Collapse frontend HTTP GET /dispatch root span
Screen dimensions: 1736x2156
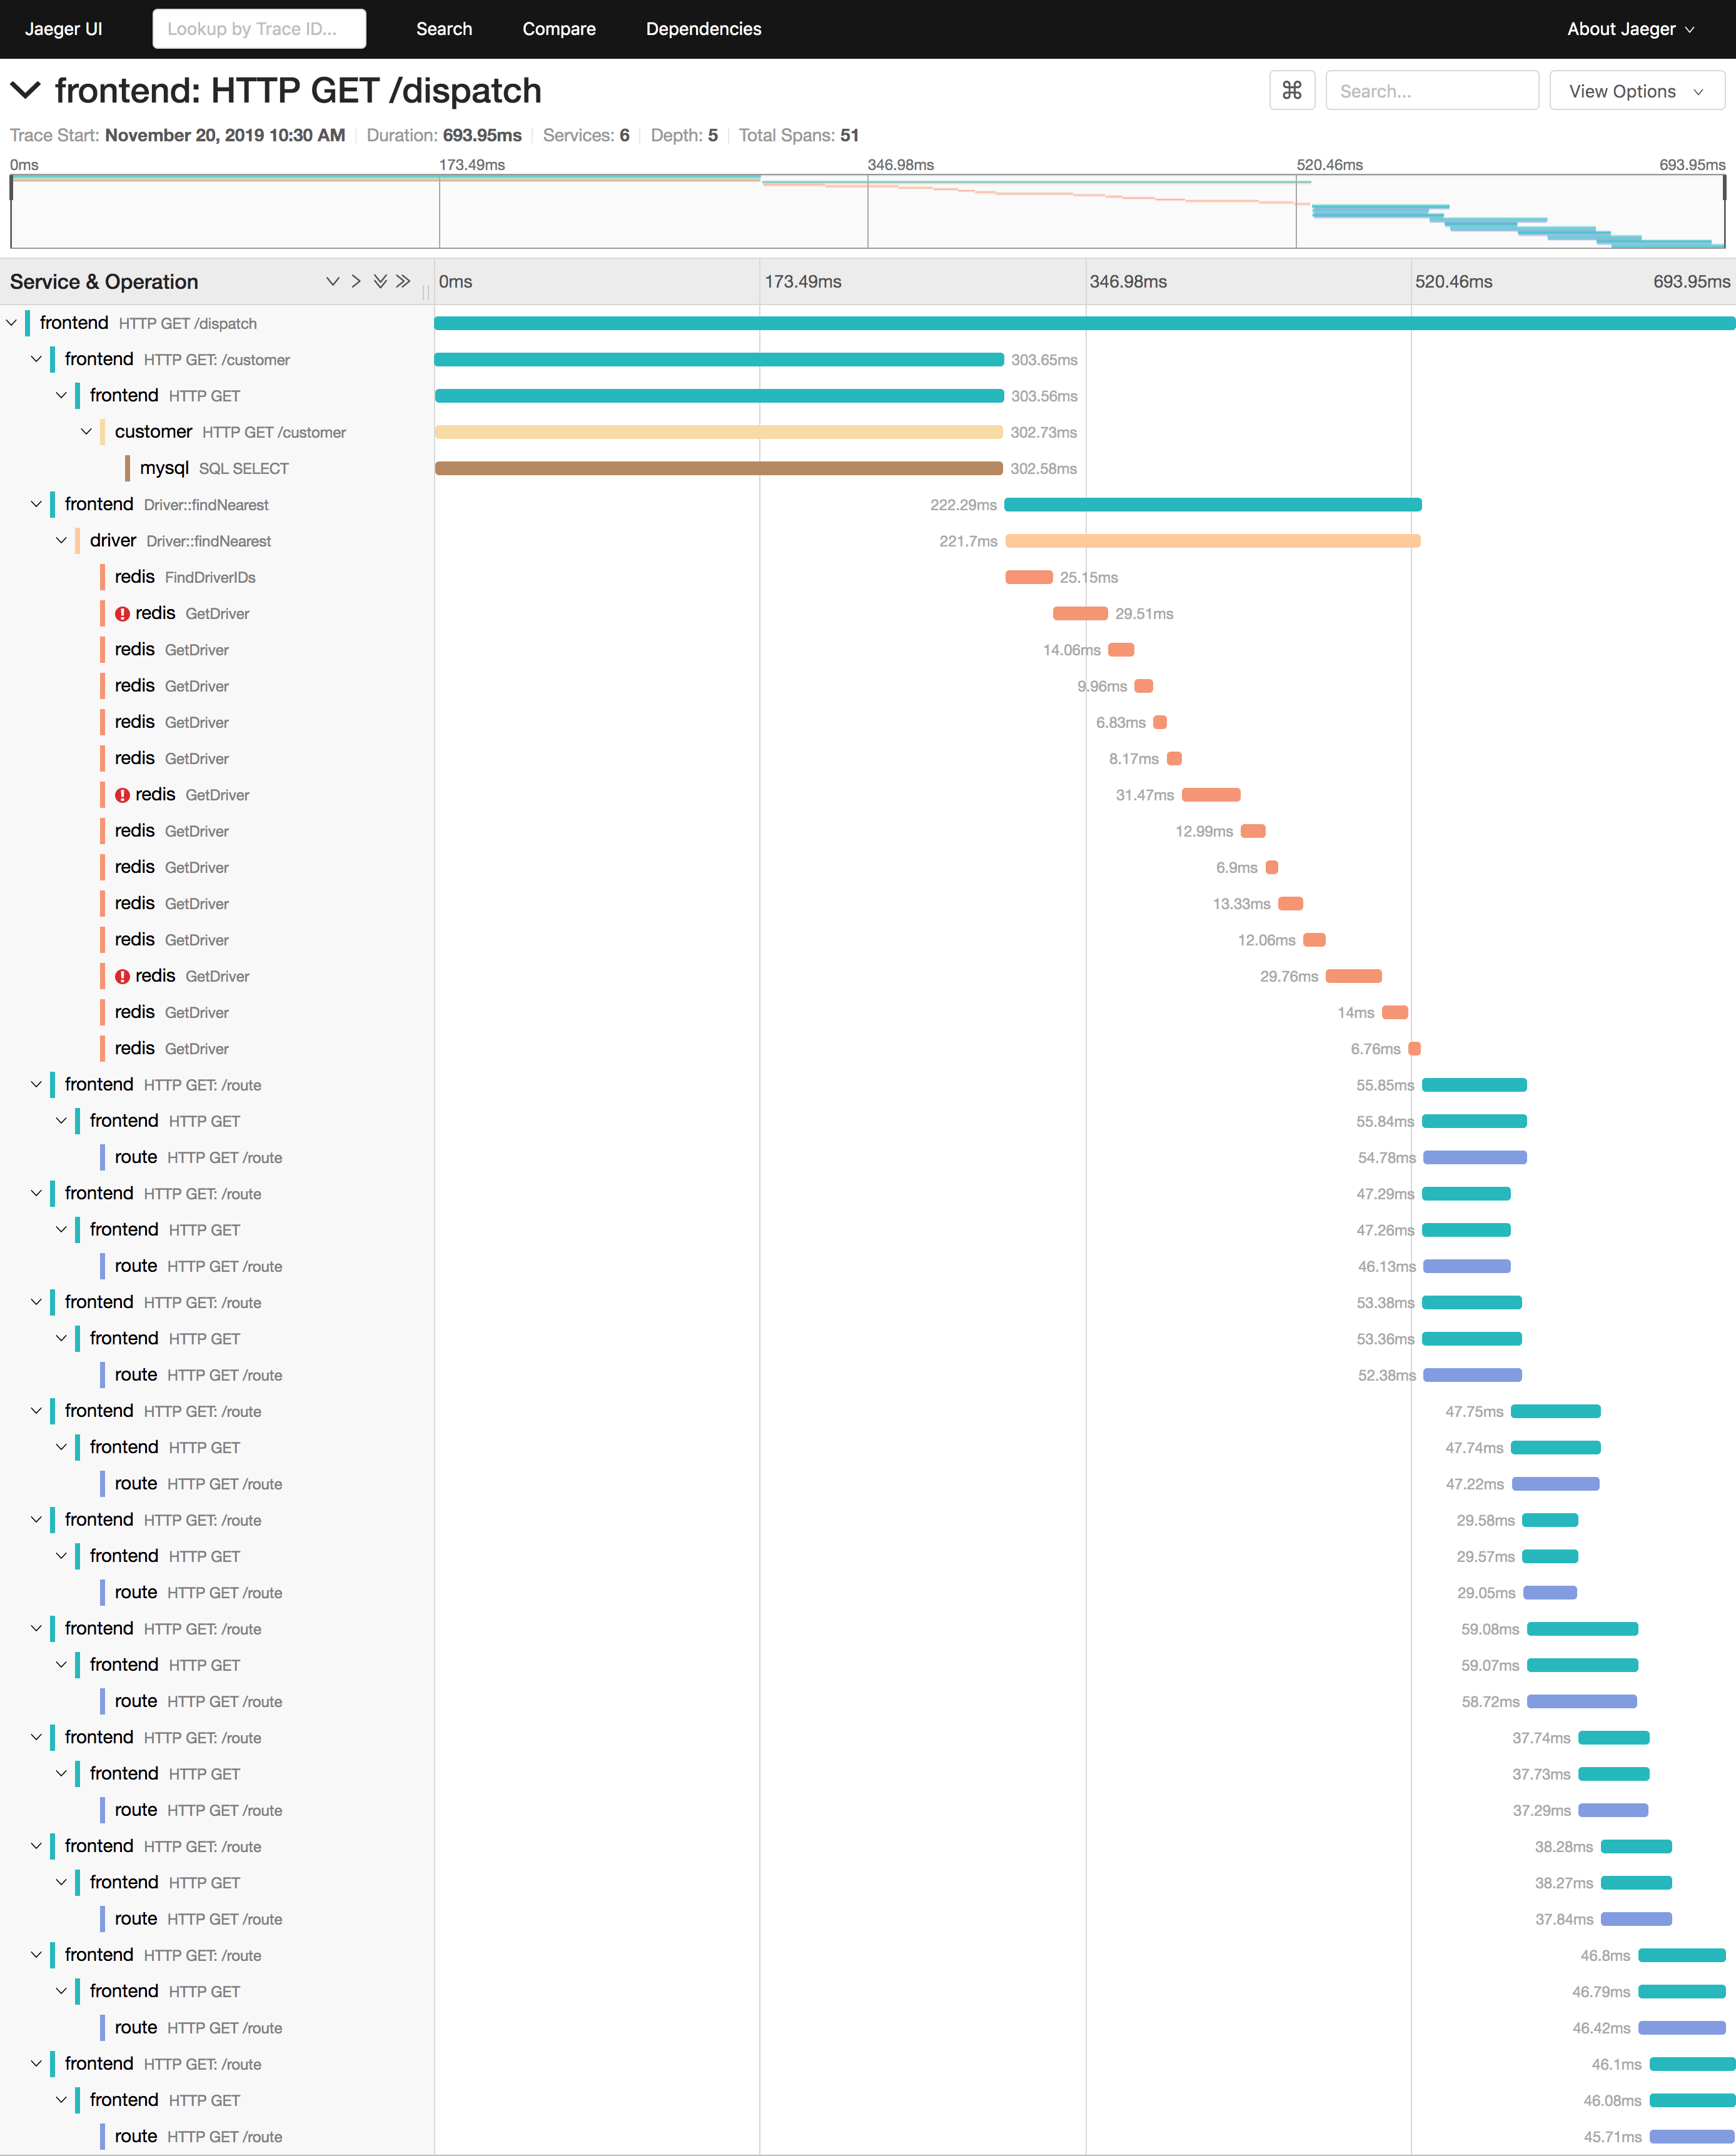pos(12,323)
